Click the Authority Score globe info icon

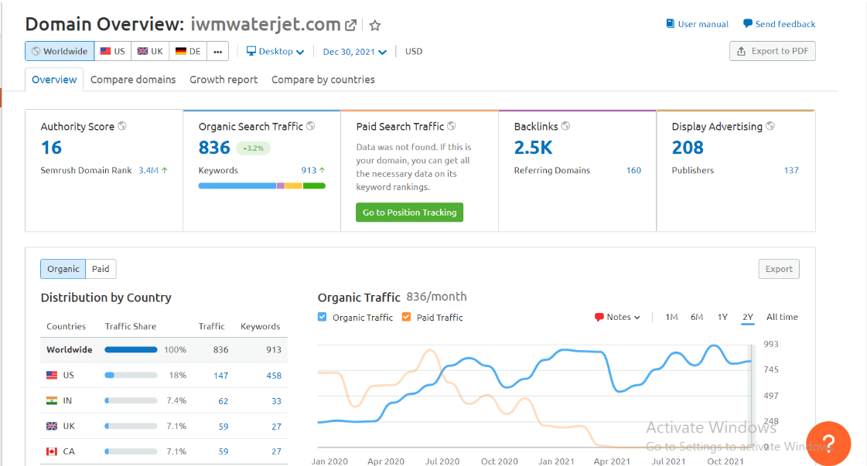pos(122,126)
